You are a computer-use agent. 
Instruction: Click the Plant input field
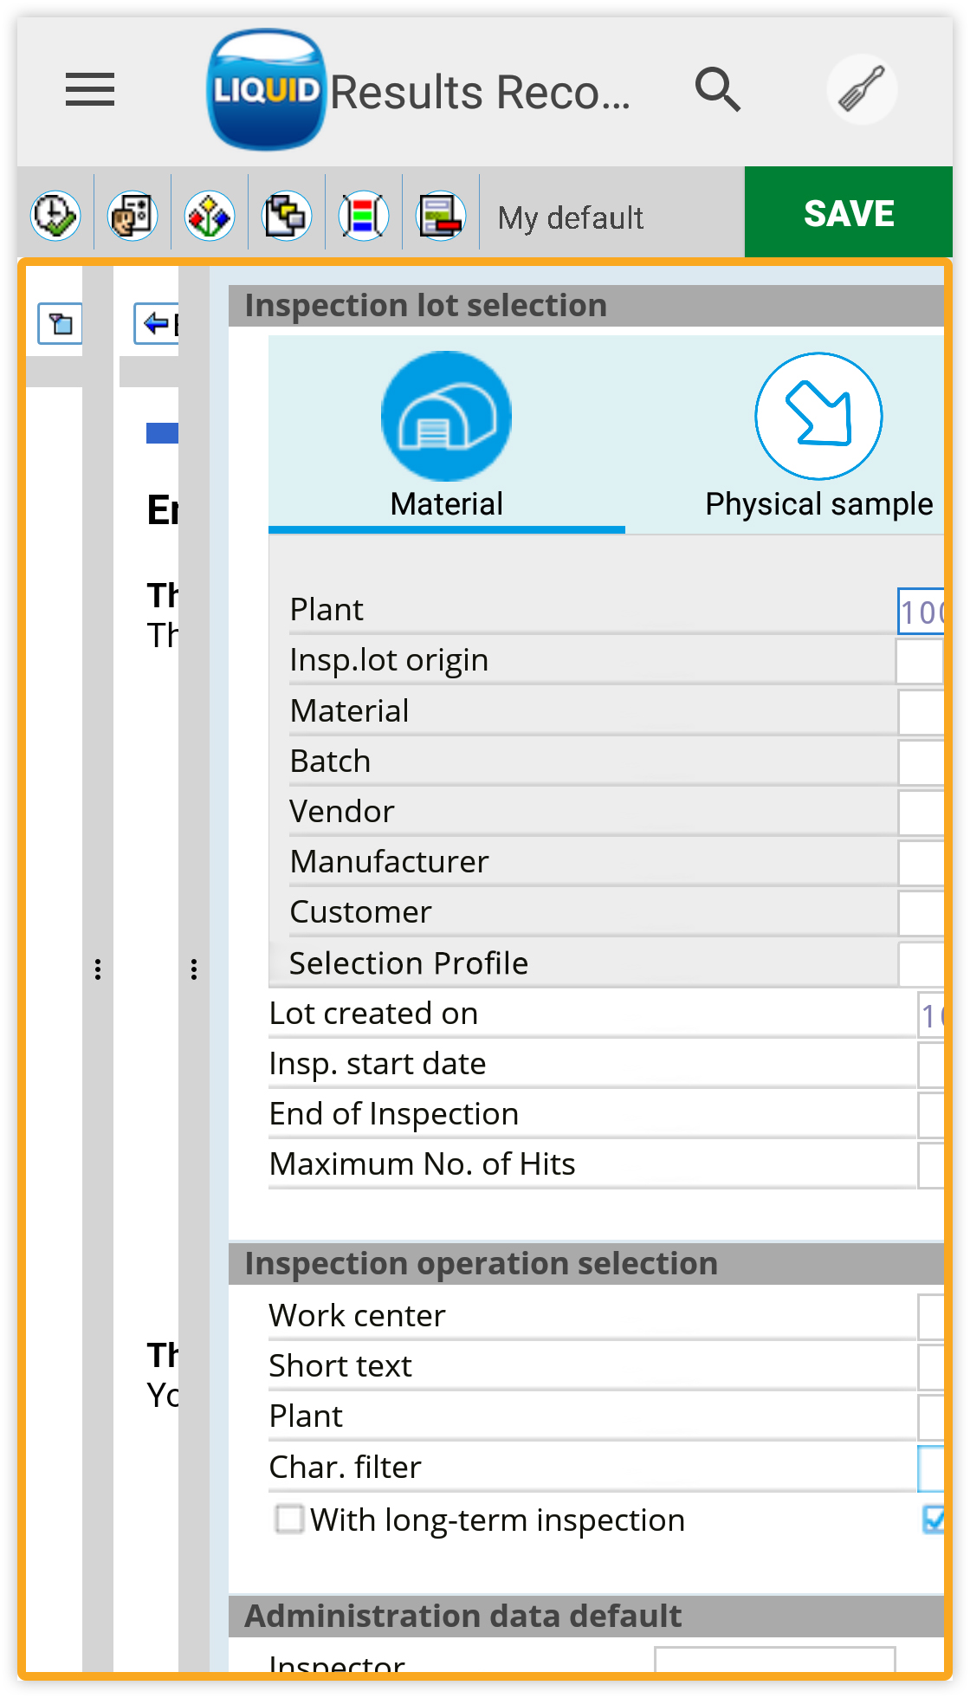click(x=921, y=611)
